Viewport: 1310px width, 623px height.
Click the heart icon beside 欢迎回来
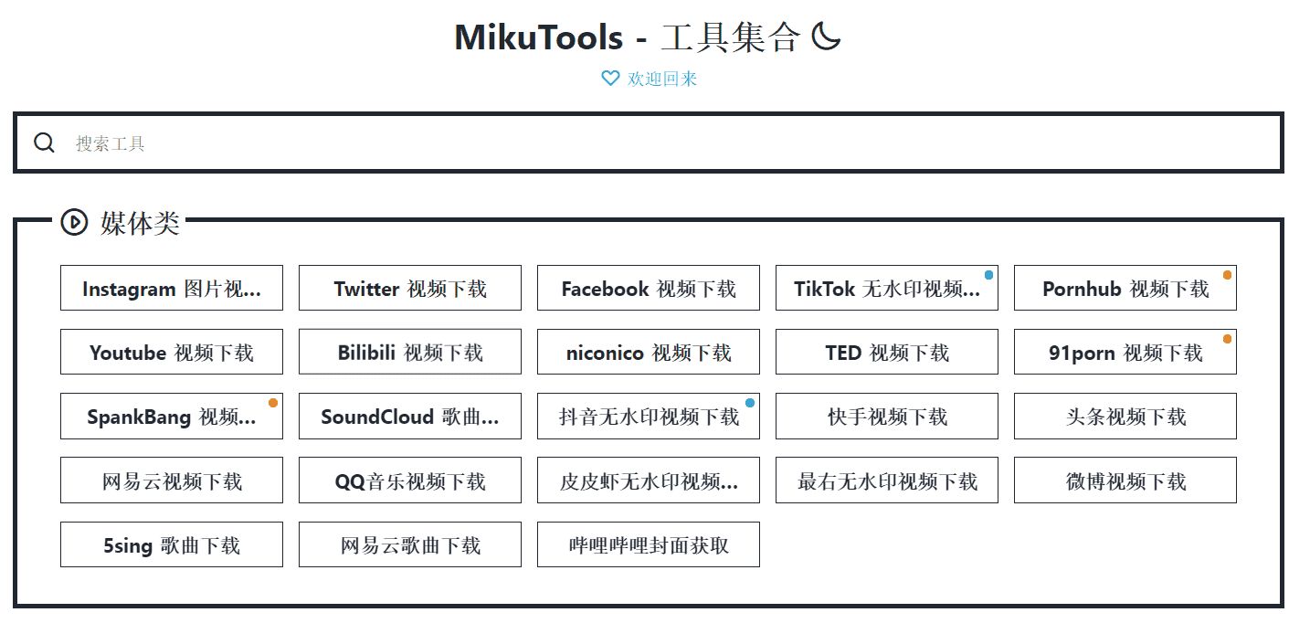[610, 79]
